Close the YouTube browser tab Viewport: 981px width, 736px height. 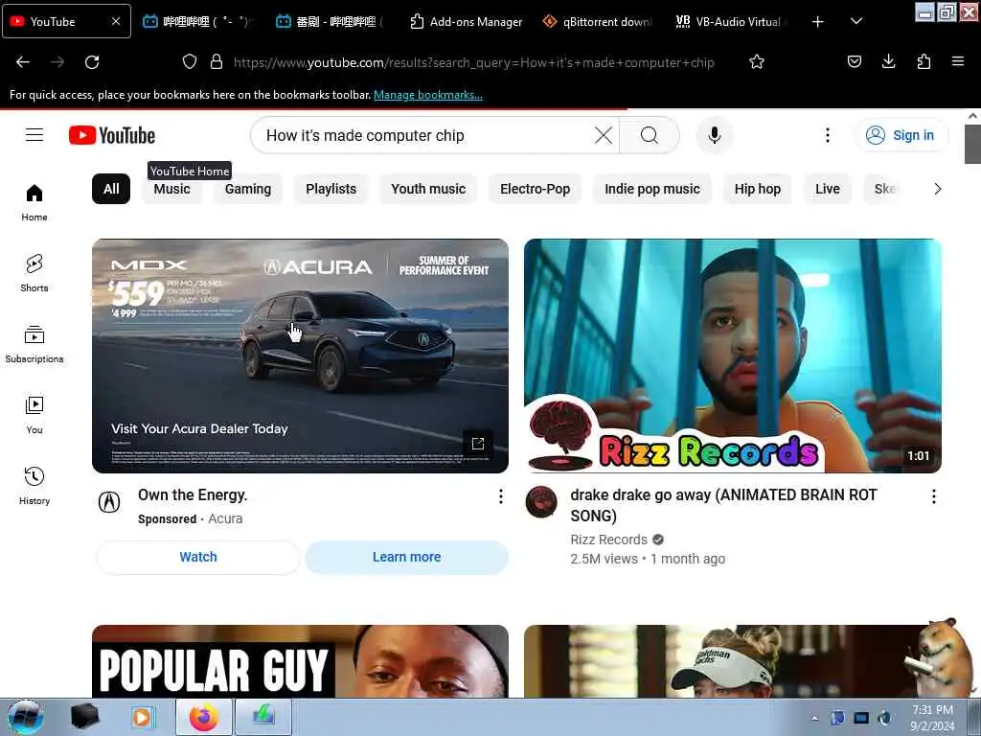click(x=116, y=21)
